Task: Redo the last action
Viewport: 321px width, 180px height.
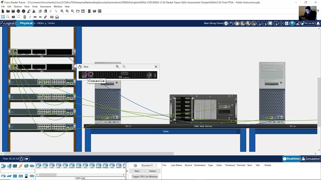Action: (56, 11)
